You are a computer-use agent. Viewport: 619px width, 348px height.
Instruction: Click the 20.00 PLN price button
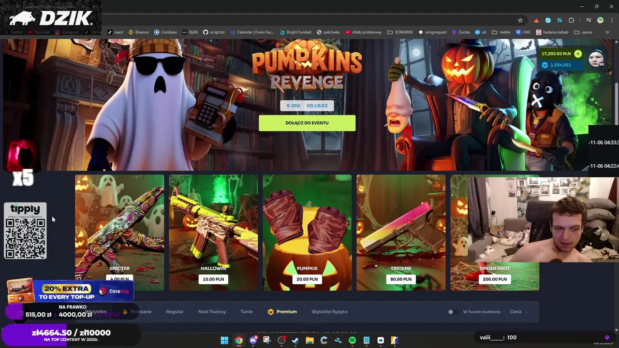(x=307, y=279)
